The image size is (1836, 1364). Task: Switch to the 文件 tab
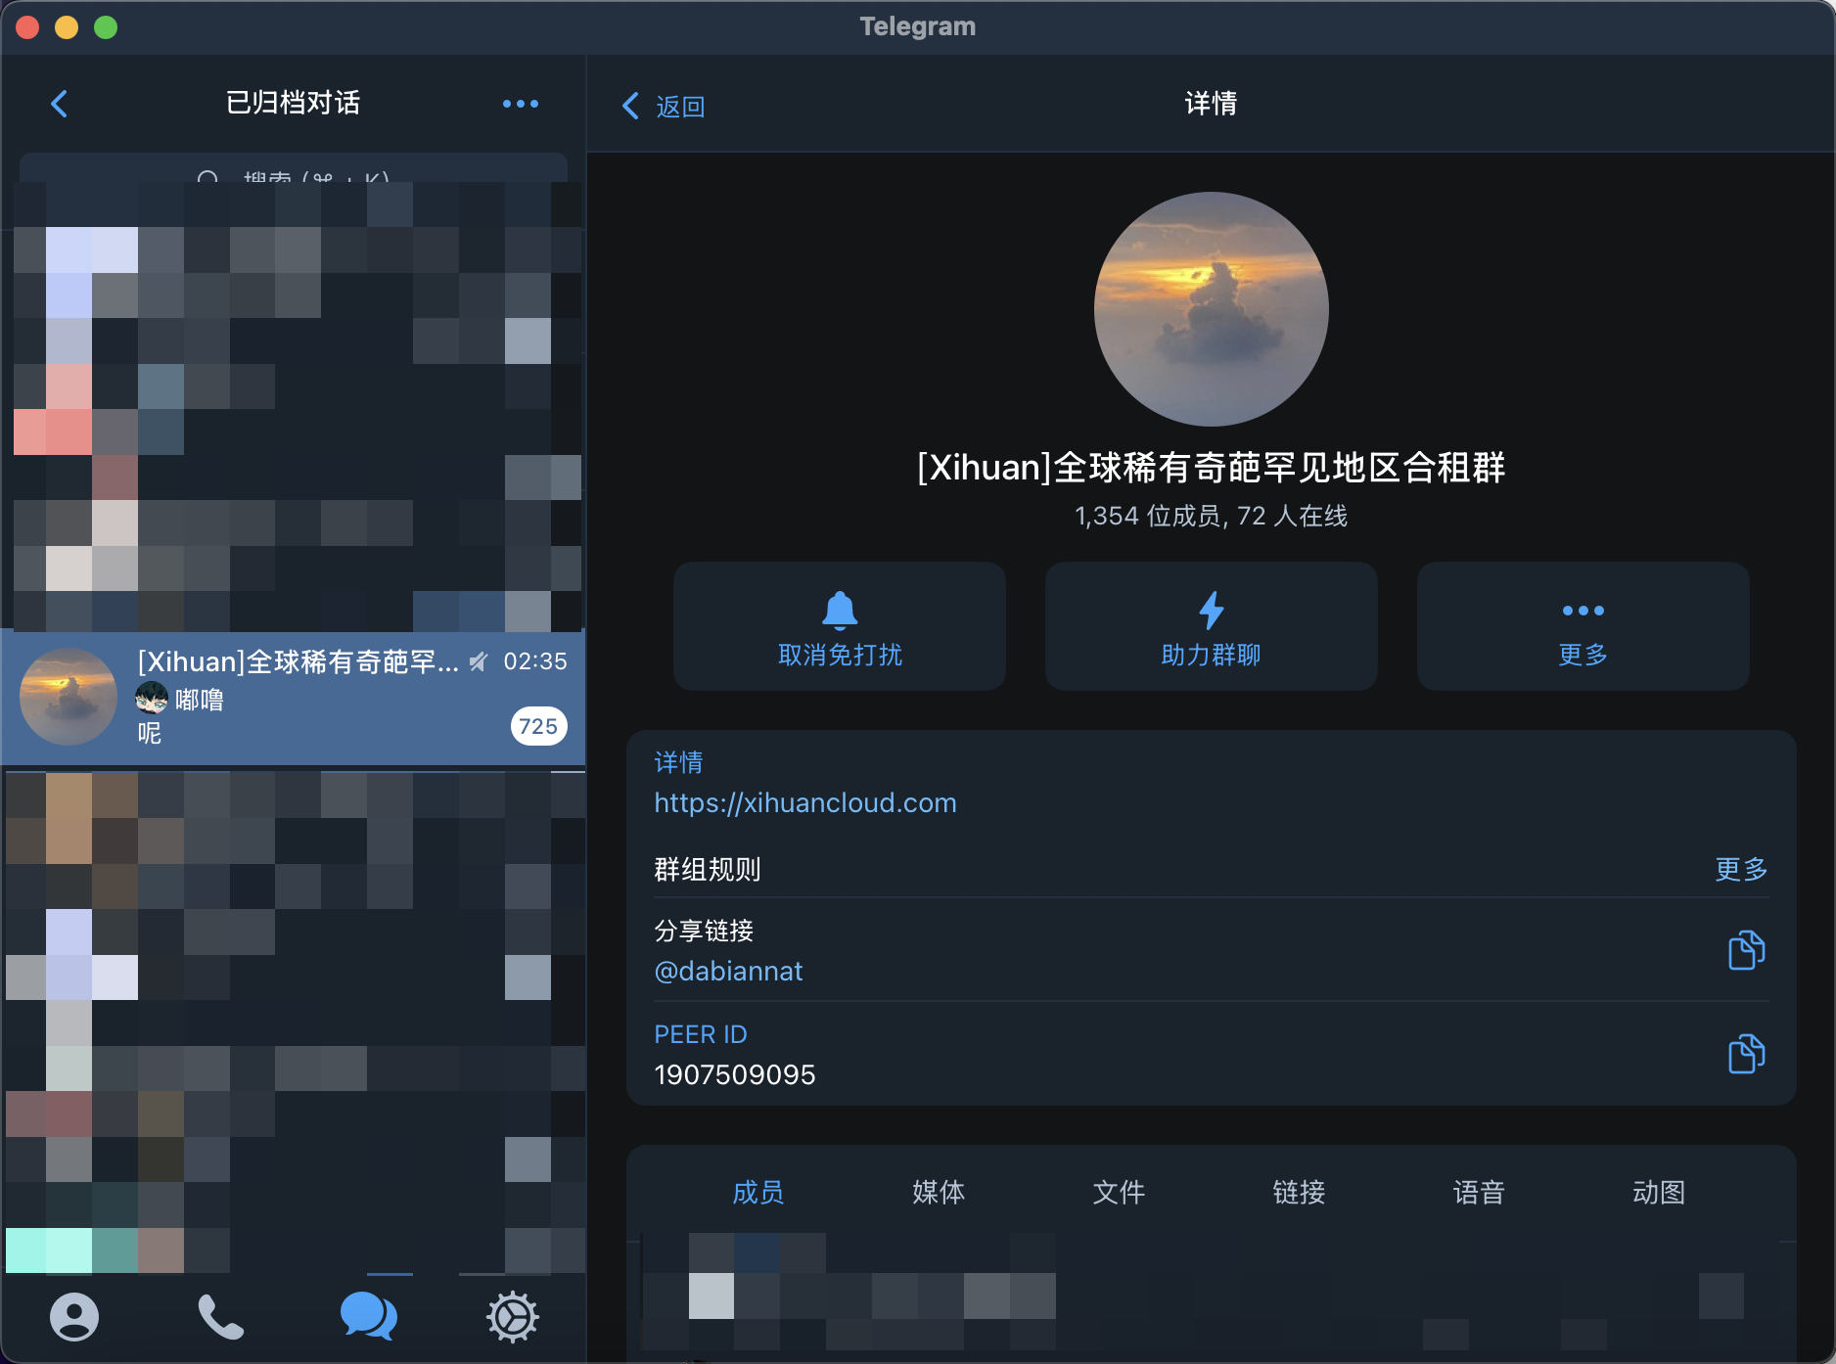point(1118,1192)
